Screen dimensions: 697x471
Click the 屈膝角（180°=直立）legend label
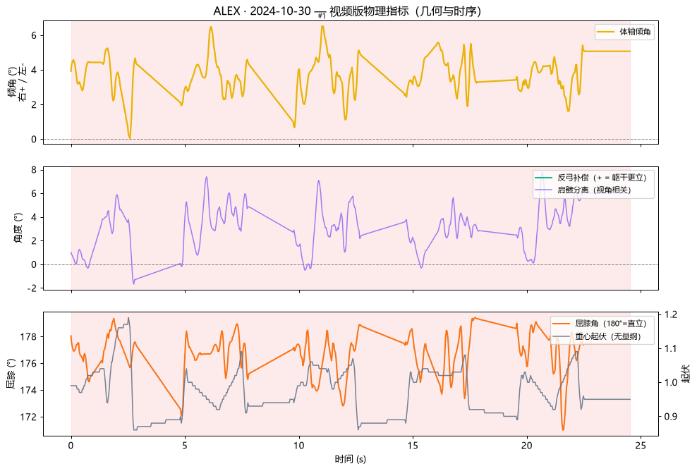click(x=610, y=324)
